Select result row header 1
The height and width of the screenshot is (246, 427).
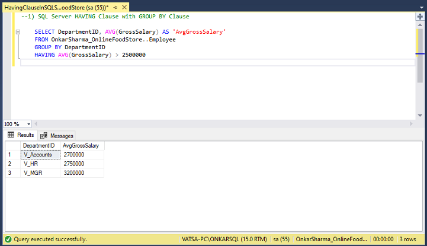[13, 155]
